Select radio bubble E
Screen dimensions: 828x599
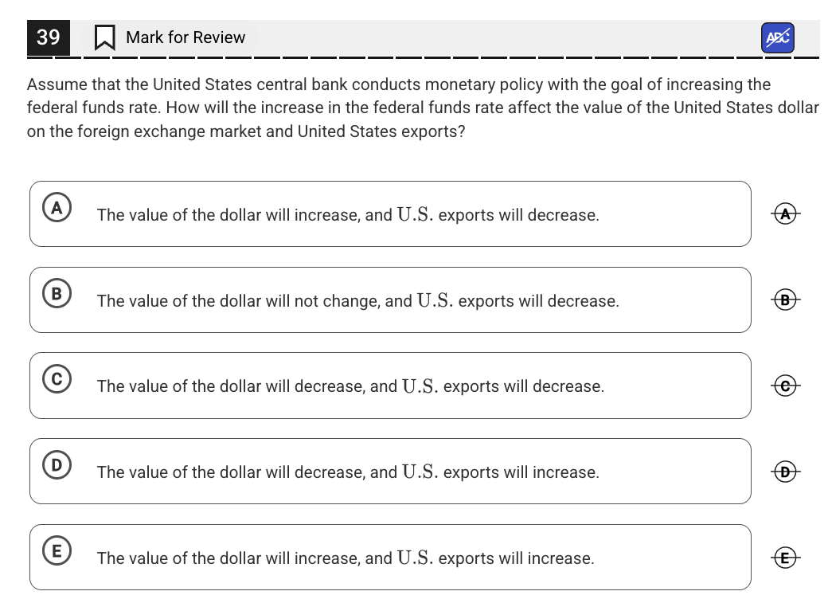(56, 550)
